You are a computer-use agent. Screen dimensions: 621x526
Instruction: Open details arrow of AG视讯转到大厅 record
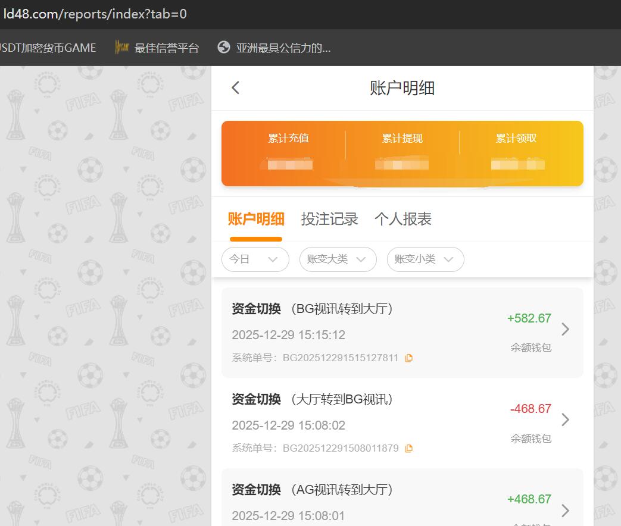click(x=564, y=510)
